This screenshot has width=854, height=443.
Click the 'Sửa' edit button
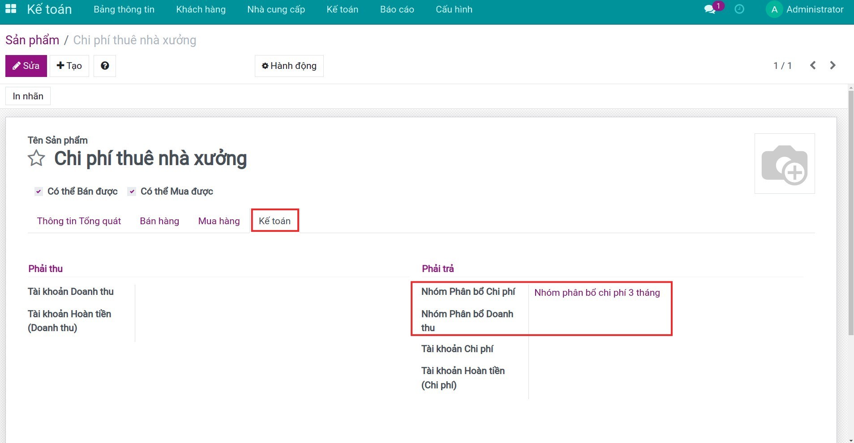tap(26, 66)
